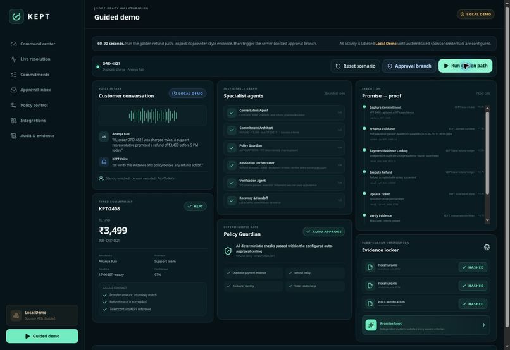This screenshot has height=350, width=510.
Task: Click the sliders icon beside Policy control
Action: click(x=14, y=105)
